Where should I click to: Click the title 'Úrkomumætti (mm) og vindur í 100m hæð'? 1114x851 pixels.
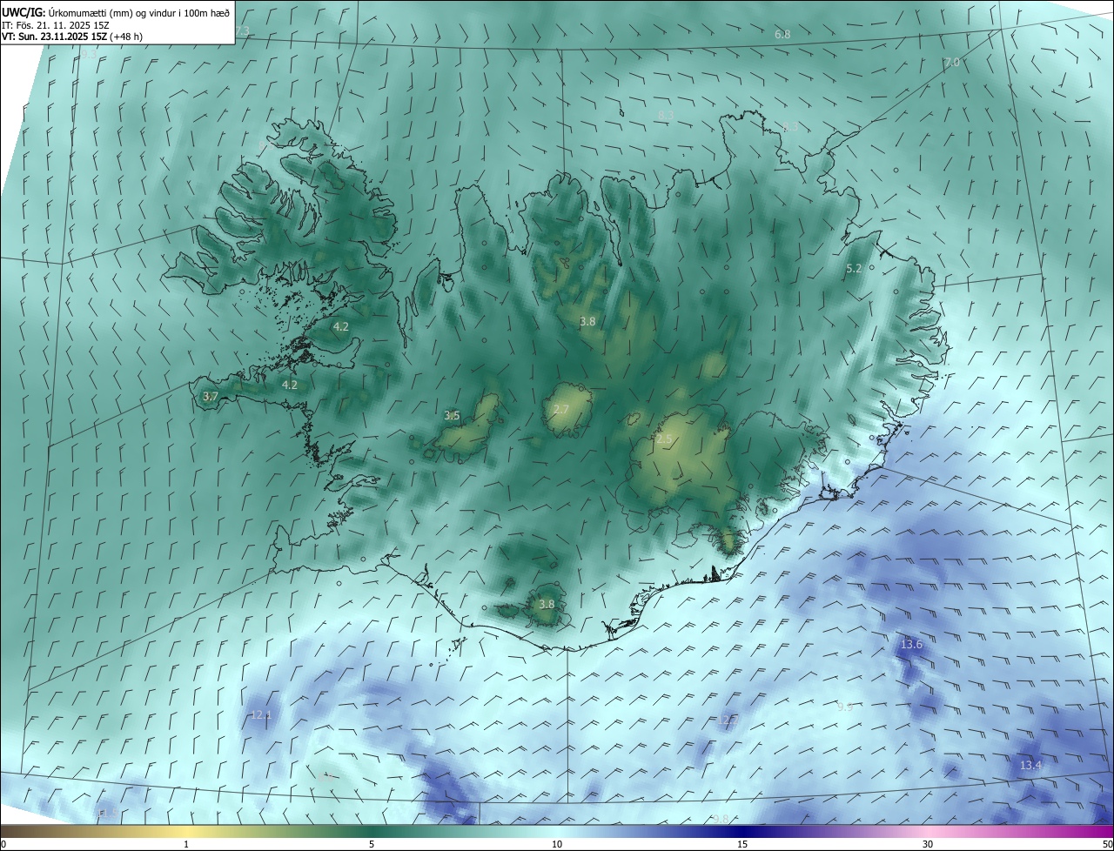[139, 13]
